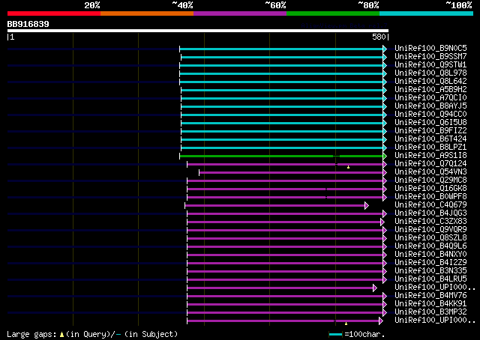Click the Large gaps legend text

pos(31,334)
